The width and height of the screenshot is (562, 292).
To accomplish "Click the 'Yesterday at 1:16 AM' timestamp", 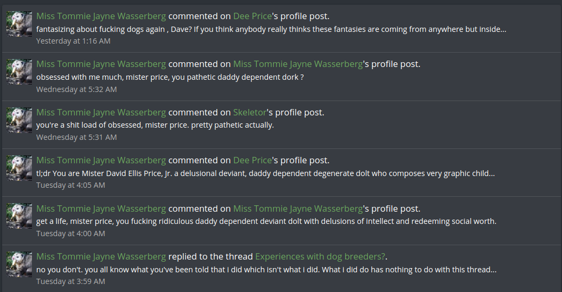I will coord(73,41).
